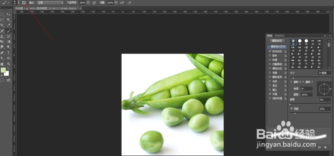Click the foreground color swatch

pos(3,70)
